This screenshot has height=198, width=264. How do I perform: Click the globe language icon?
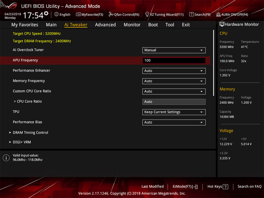(x=56, y=14)
